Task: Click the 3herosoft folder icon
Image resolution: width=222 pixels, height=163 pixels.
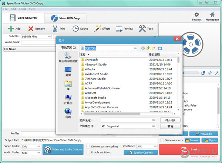Action: tap(83, 60)
